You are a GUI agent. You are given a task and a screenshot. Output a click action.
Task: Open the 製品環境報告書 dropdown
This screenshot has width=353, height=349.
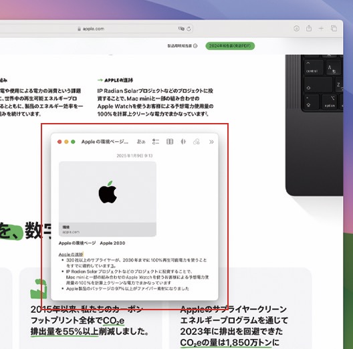pyautogui.click(x=183, y=46)
